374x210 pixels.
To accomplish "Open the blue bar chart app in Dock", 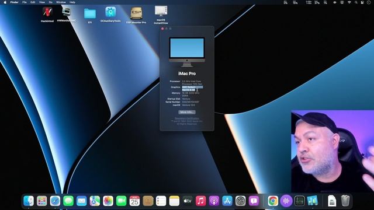I will click(x=313, y=201).
